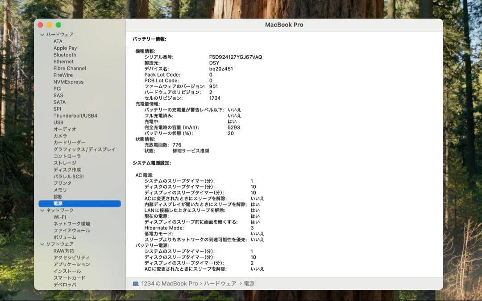Screen dimensions: 482x301
Task: Select カードリーダー in the sidebar
Action: [x=70, y=142]
